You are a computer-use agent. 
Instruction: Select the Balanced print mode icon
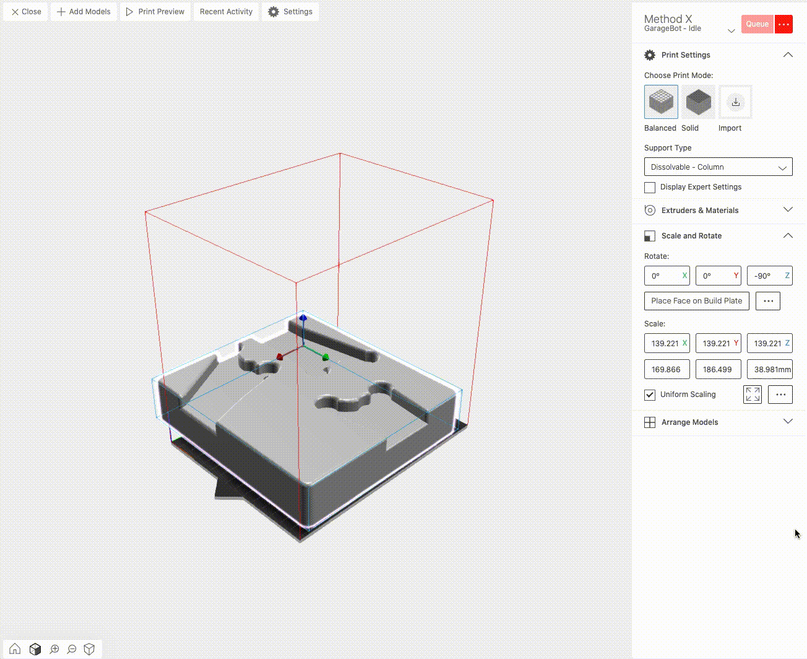click(x=661, y=102)
